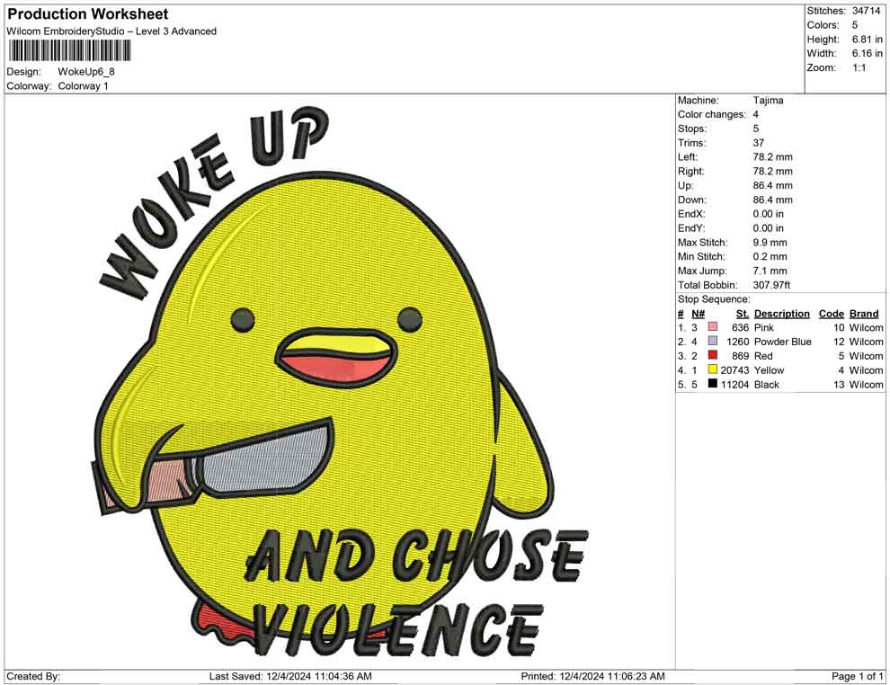Viewport: 890px width, 685px height.
Task: Click the 'Printed: 12/4/2024 11:06:23 AM' text
Action: 592,676
